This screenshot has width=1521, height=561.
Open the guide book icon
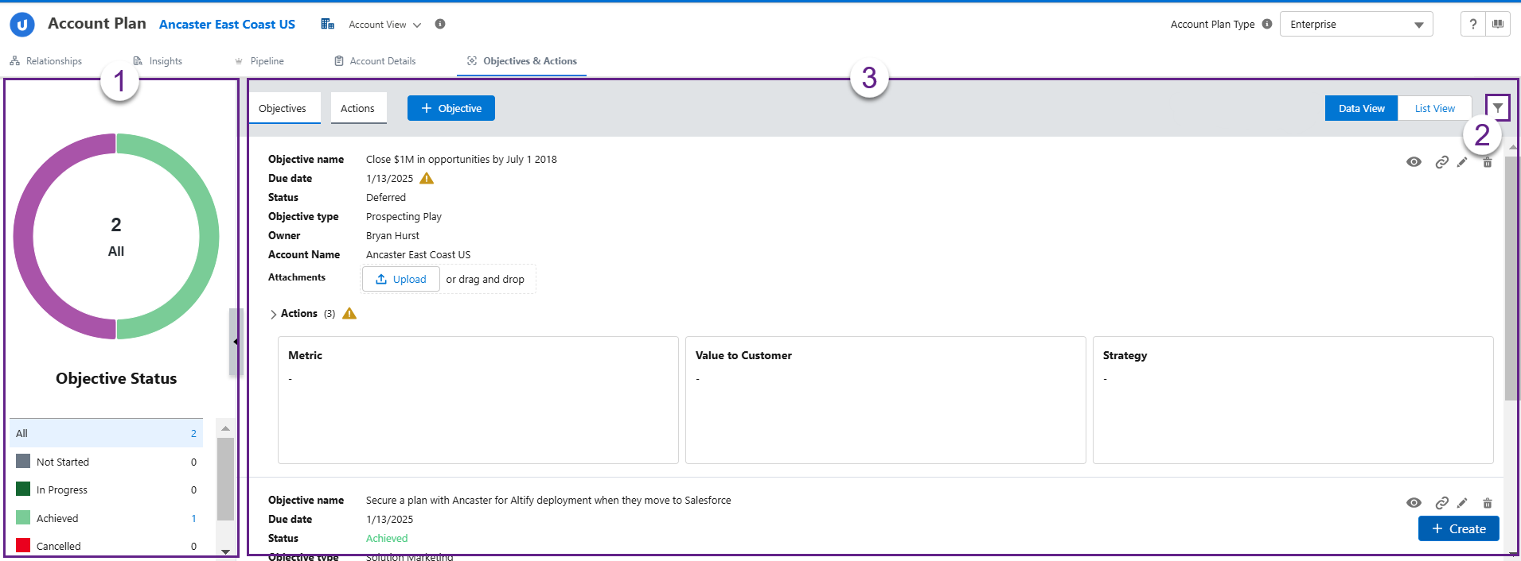tap(1497, 24)
